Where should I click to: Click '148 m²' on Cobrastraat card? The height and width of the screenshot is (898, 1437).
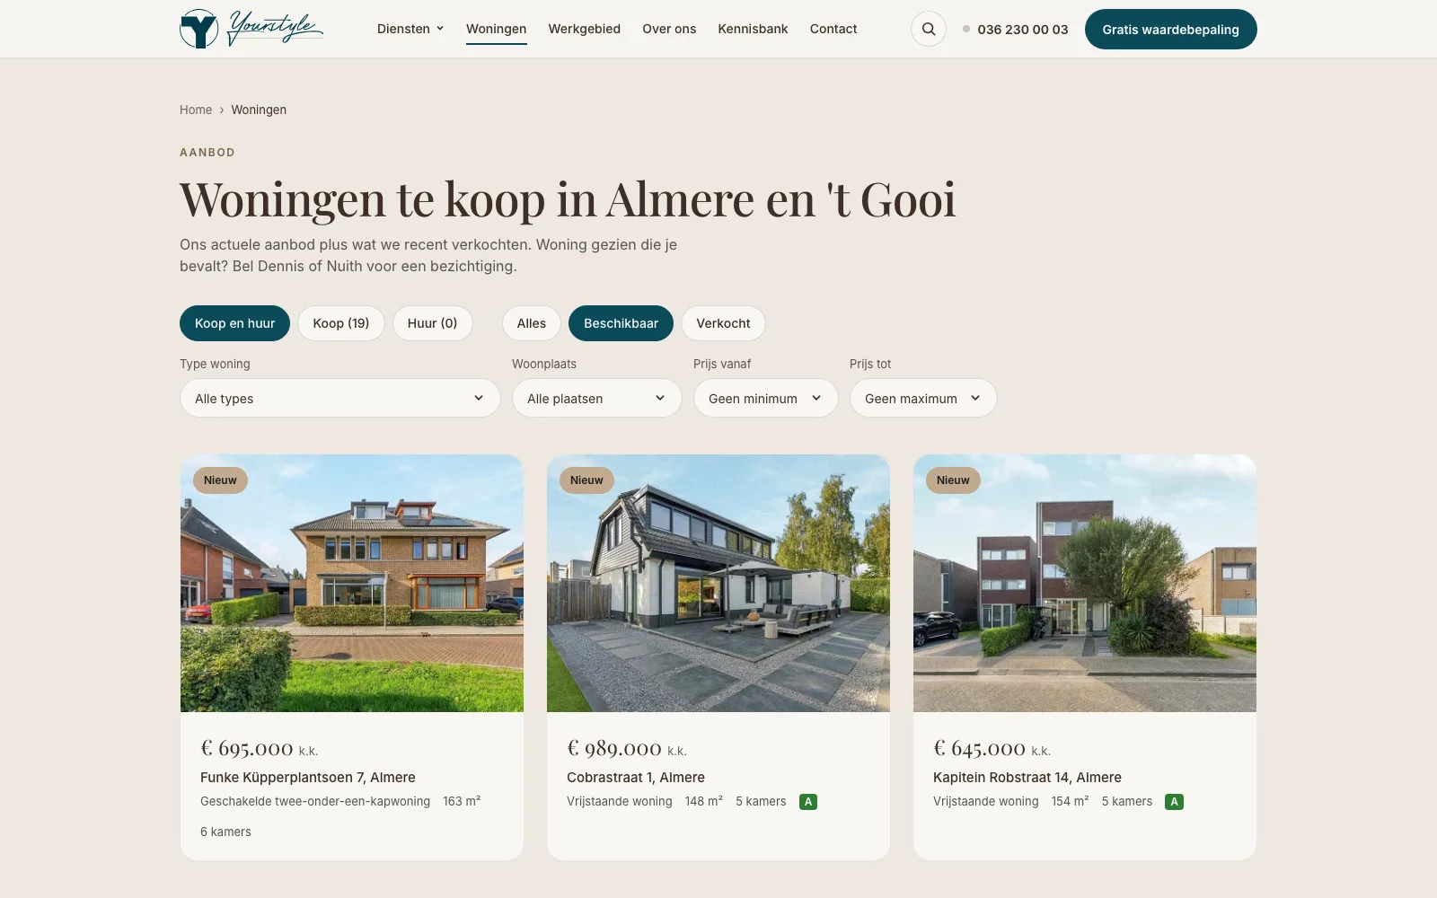[704, 801]
